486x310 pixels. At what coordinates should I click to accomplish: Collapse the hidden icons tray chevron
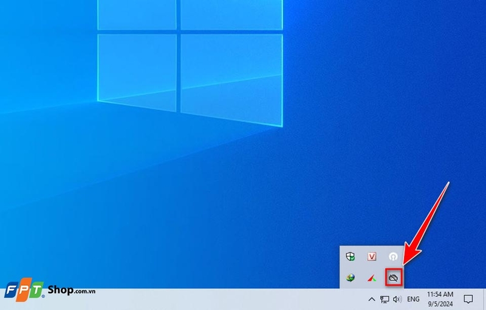pyautogui.click(x=372, y=299)
